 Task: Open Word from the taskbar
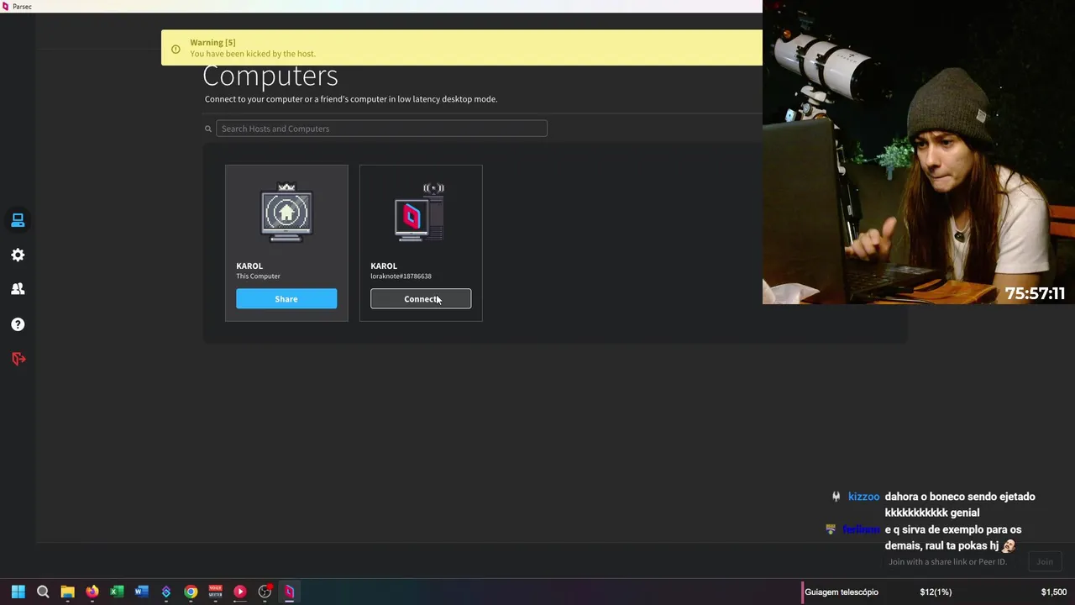141,592
